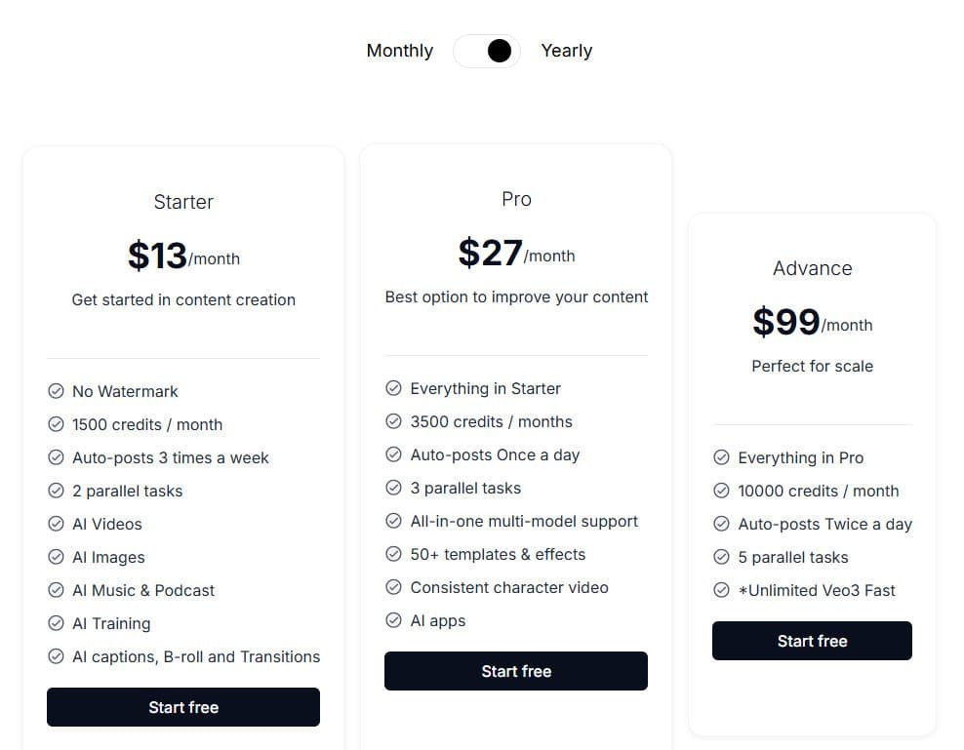Toggle the Monthly/Yearly billing switch
This screenshot has height=750, width=964.
pyautogui.click(x=487, y=51)
